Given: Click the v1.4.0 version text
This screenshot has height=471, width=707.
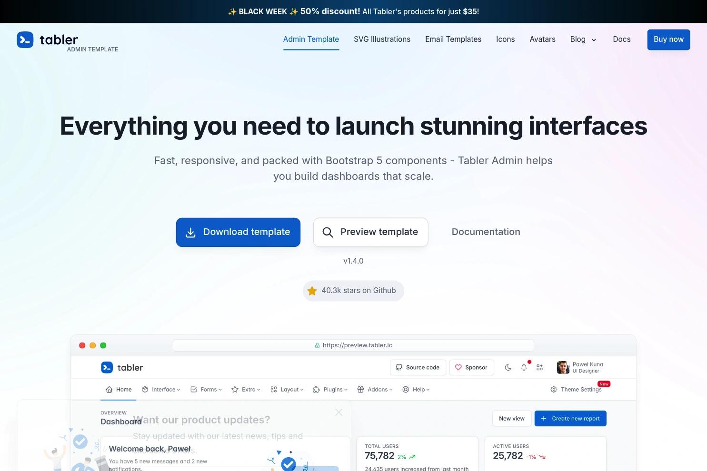Looking at the screenshot, I should pos(353,261).
